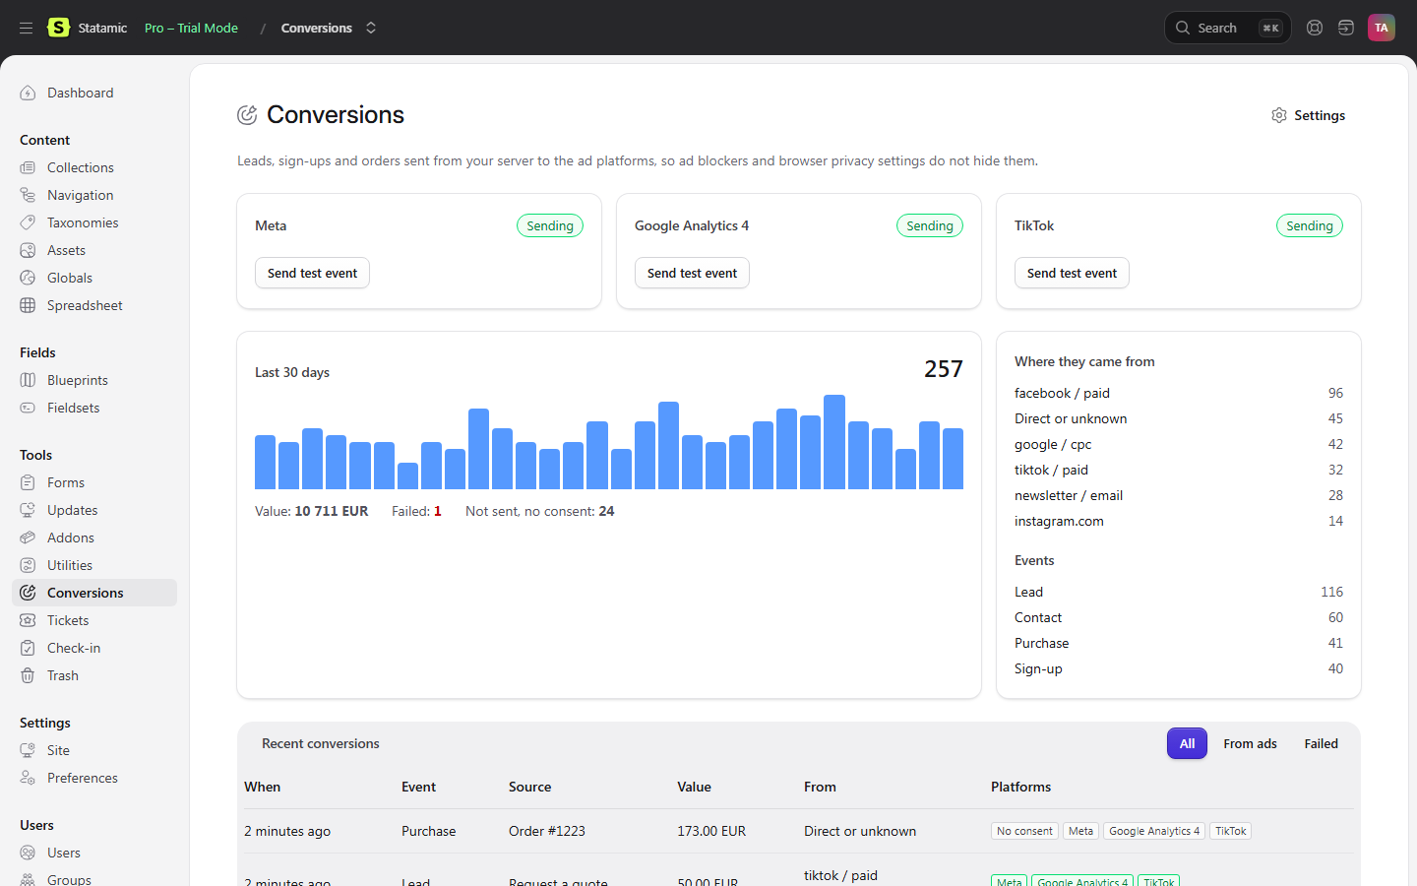
Task: Click the Dashboard icon in sidebar
Action: click(28, 93)
